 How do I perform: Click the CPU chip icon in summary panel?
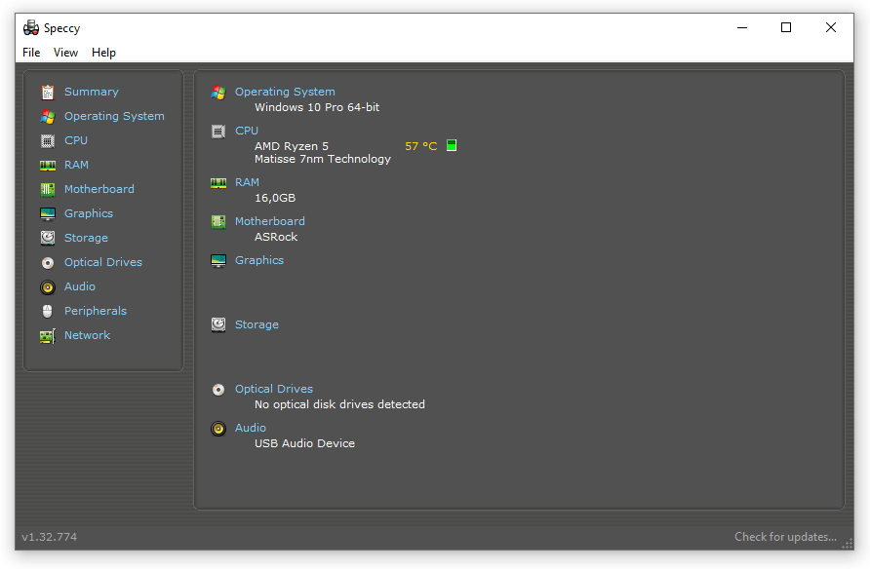coord(218,132)
